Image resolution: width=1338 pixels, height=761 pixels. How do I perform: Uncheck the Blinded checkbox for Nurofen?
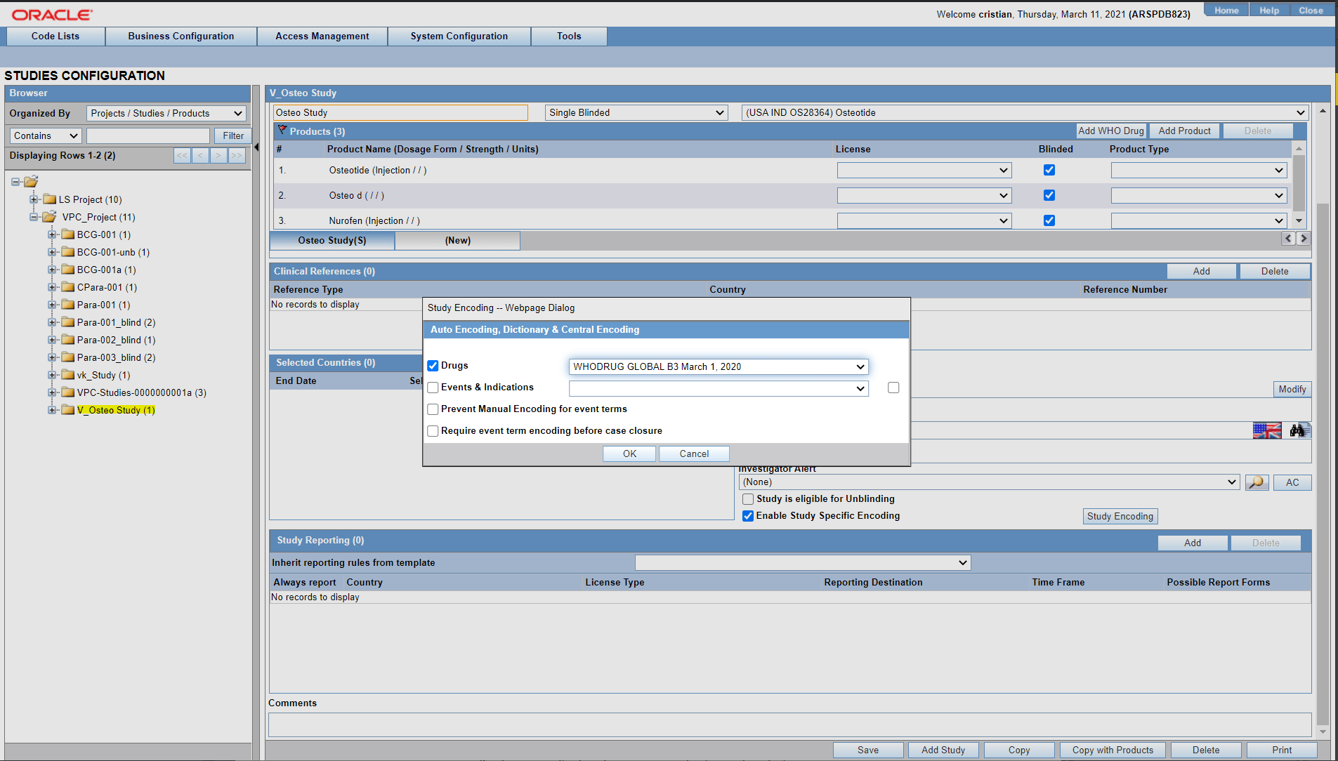coord(1049,220)
